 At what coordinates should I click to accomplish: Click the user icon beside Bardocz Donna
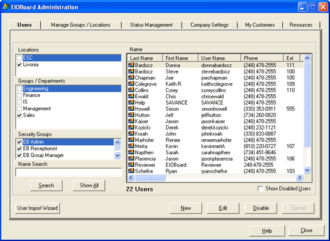click(131, 65)
